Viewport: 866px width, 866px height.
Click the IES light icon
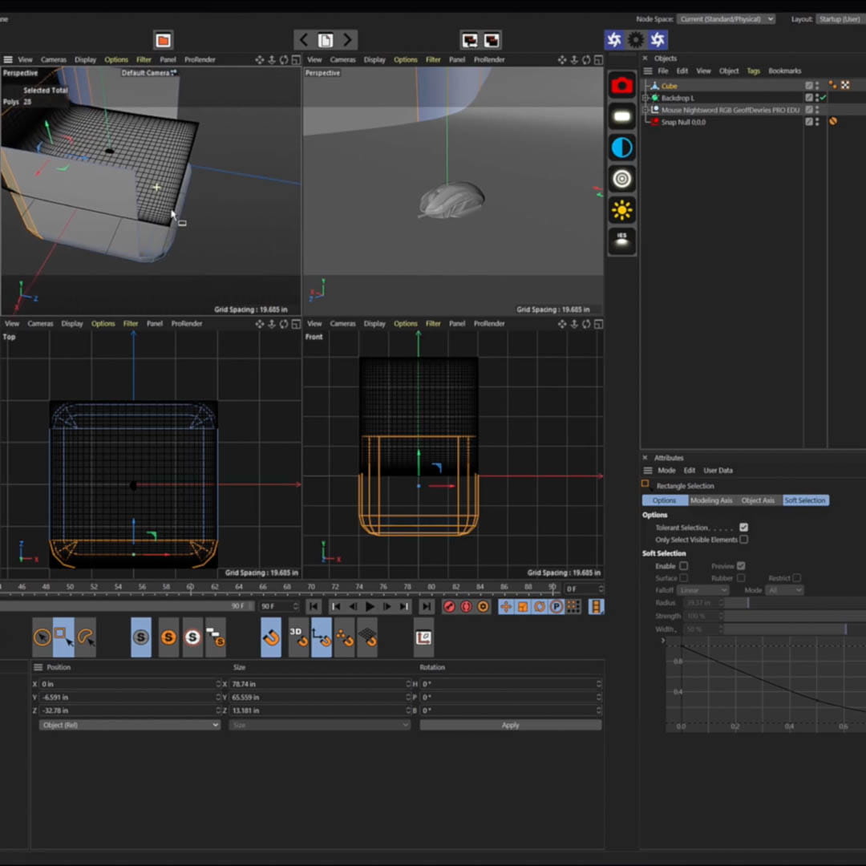tap(622, 241)
